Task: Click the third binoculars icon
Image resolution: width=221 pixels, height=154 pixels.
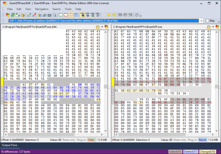Action: (130, 15)
